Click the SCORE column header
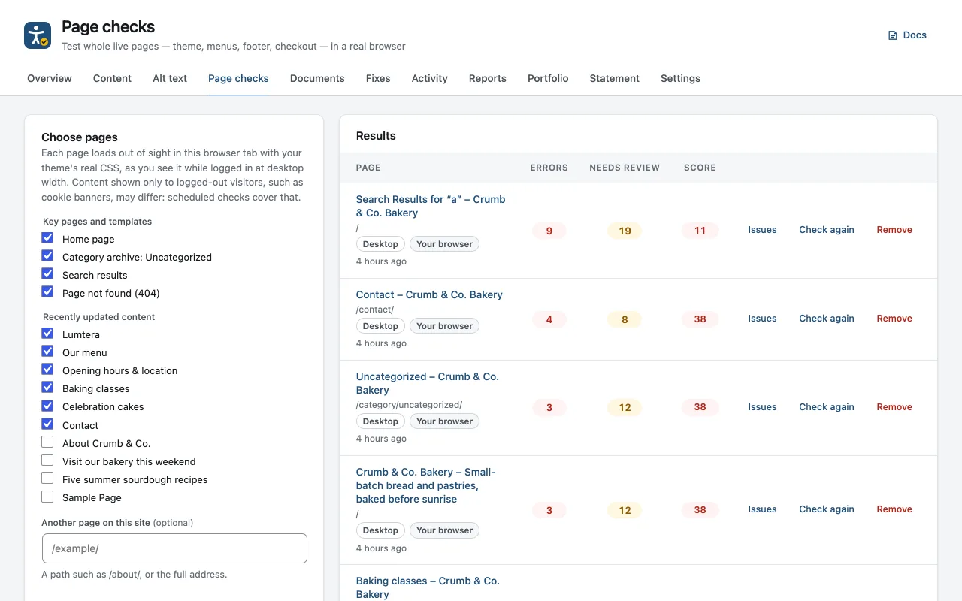 pyautogui.click(x=700, y=168)
